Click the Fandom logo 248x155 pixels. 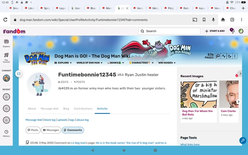click(14, 31)
